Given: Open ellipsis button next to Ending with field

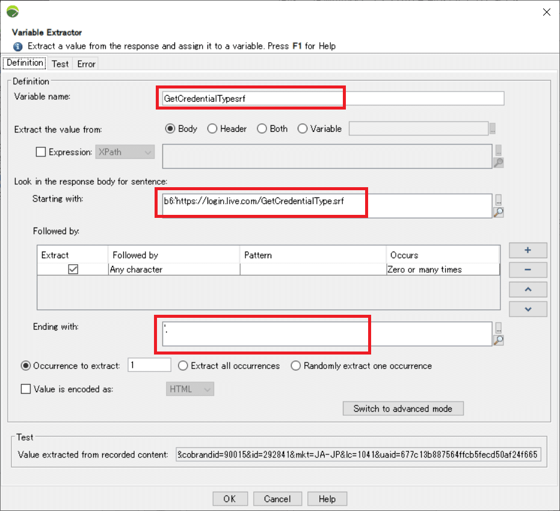Looking at the screenshot, I should click(x=499, y=327).
